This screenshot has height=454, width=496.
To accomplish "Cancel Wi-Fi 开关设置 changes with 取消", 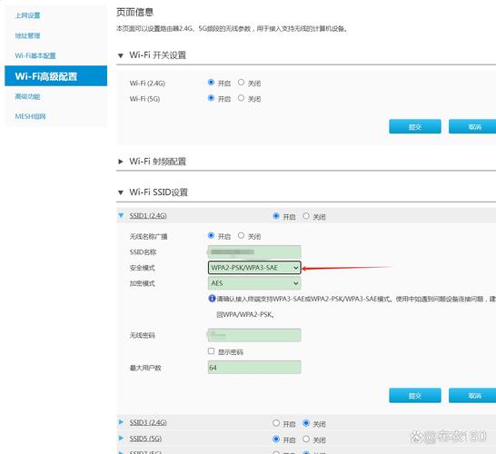I will click(x=472, y=126).
